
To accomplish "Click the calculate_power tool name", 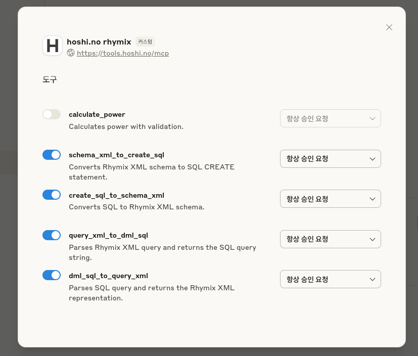I will point(97,115).
